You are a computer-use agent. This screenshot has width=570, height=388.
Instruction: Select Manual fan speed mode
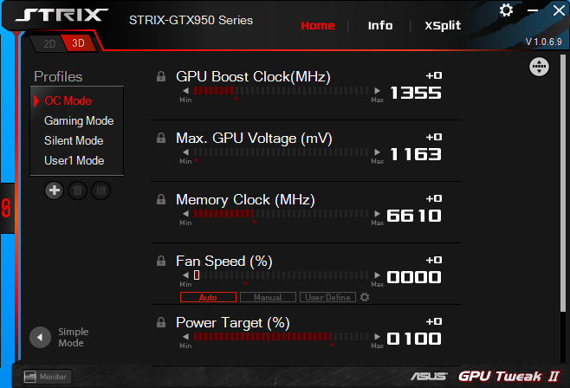pyautogui.click(x=268, y=298)
